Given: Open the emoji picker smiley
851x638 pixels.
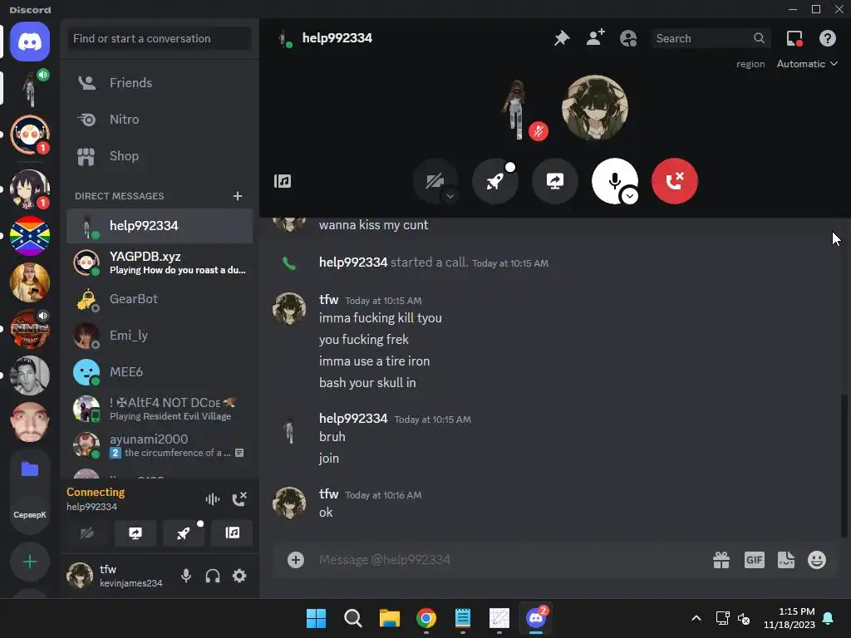Looking at the screenshot, I should (x=817, y=560).
